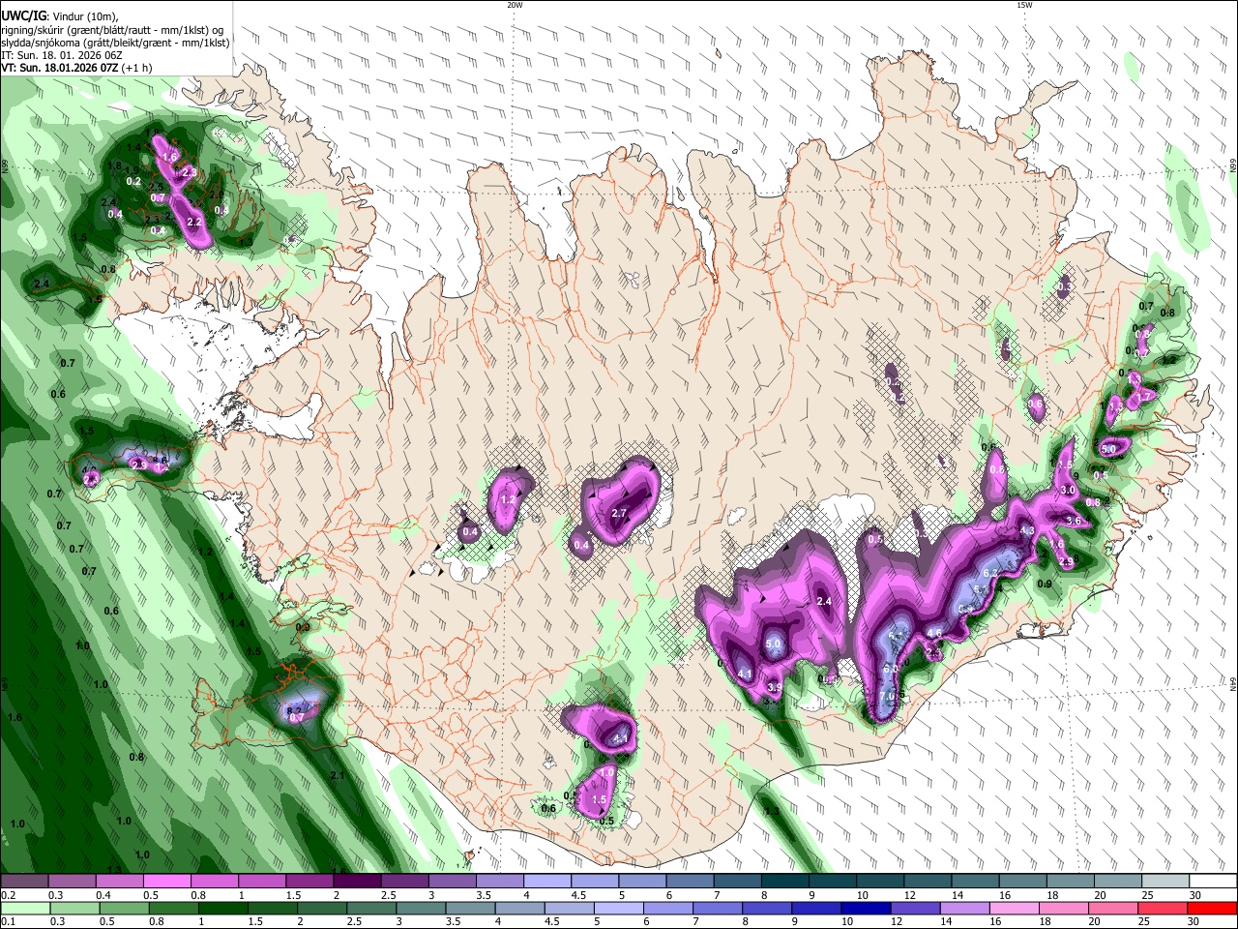Select the light pink 16–18 rain legend swatch
The image size is (1238, 929).
pos(1014,908)
